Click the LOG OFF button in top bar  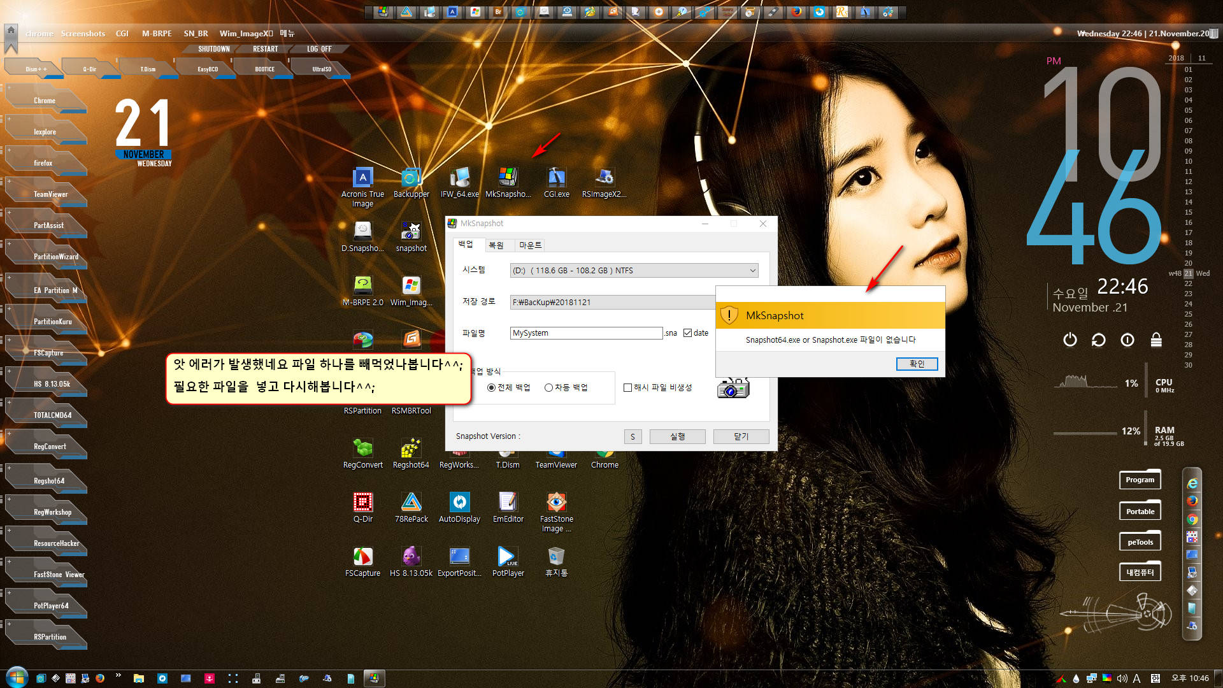coord(319,49)
